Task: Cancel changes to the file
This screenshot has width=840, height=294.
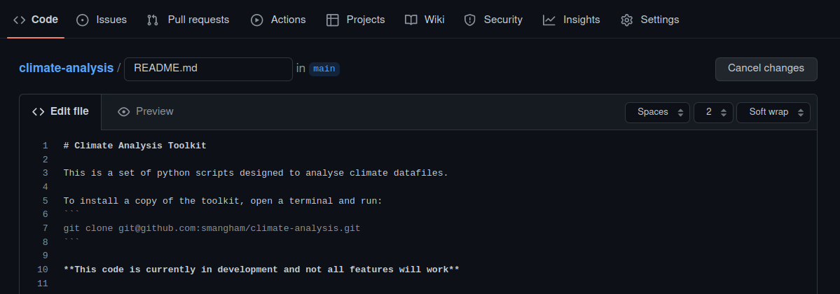Action: pos(766,69)
